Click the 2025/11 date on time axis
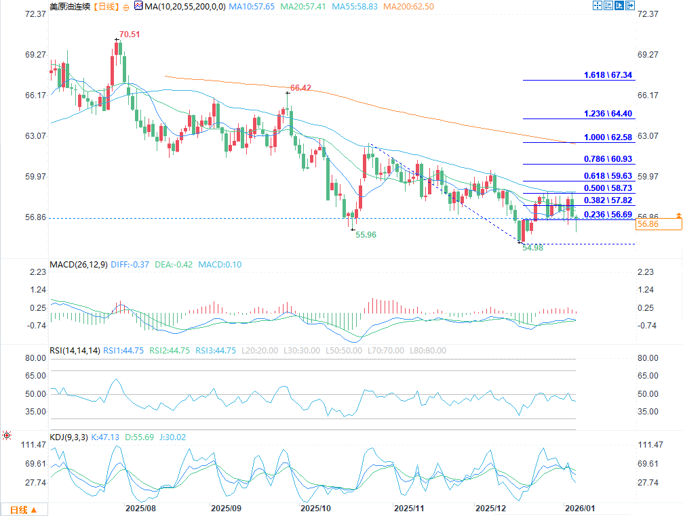 click(409, 508)
